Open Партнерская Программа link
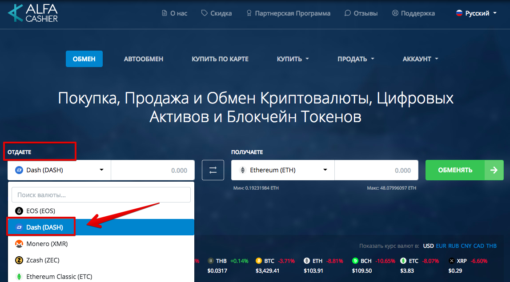510x282 pixels. pos(289,13)
